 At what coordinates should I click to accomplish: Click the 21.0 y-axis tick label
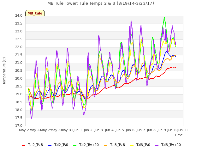click(19, 63)
